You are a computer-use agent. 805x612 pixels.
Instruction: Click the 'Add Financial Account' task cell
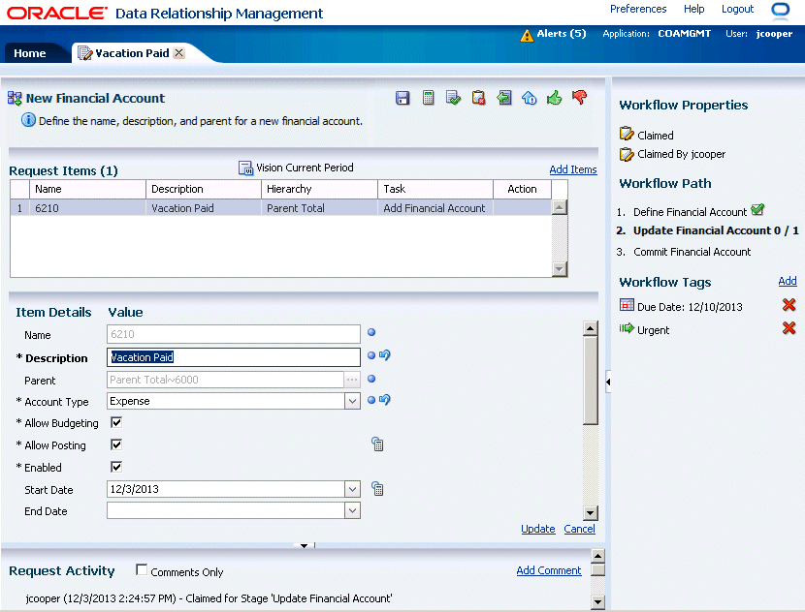coord(435,208)
